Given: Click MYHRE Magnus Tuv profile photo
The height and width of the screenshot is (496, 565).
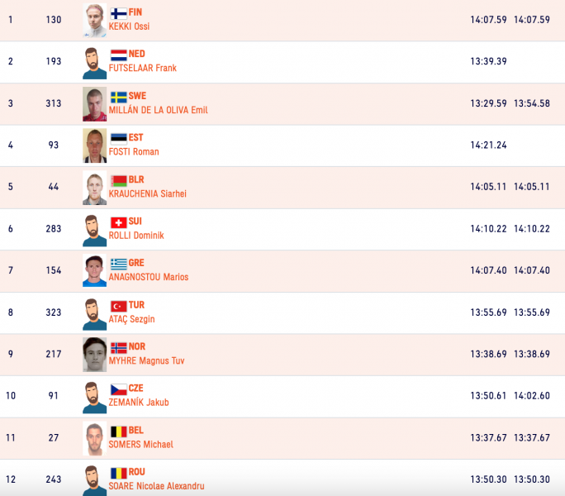Looking at the screenshot, I should 94,355.
